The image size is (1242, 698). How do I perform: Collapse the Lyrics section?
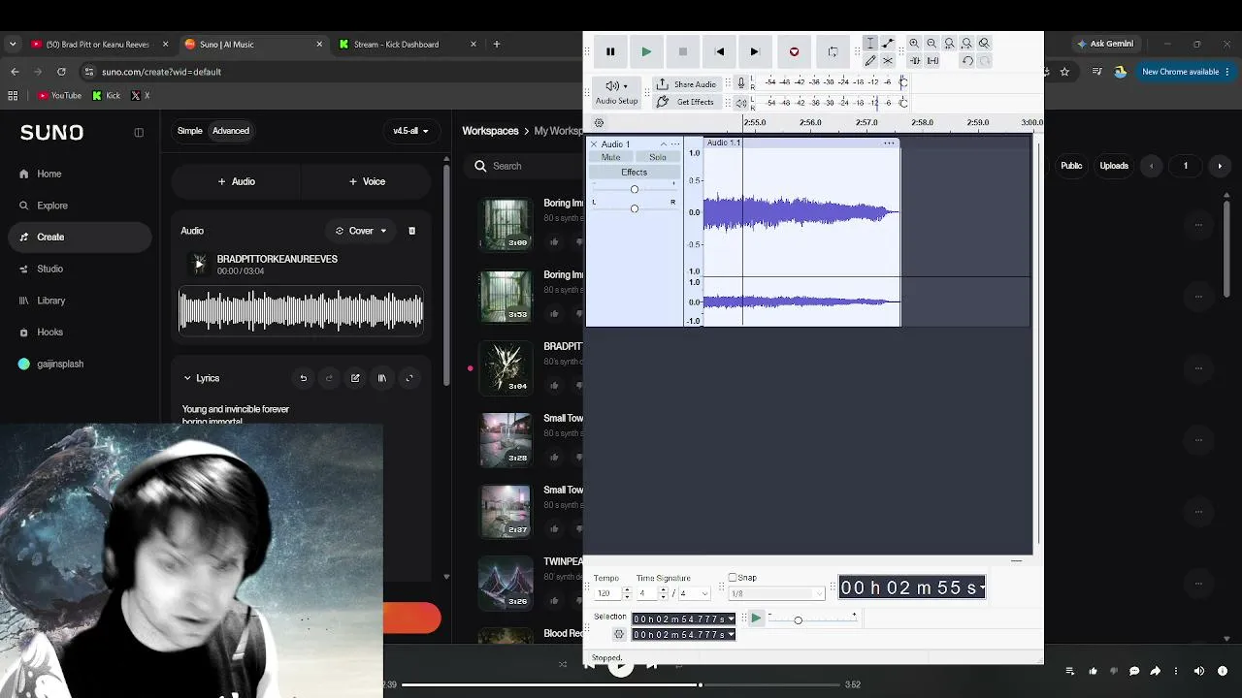point(187,378)
